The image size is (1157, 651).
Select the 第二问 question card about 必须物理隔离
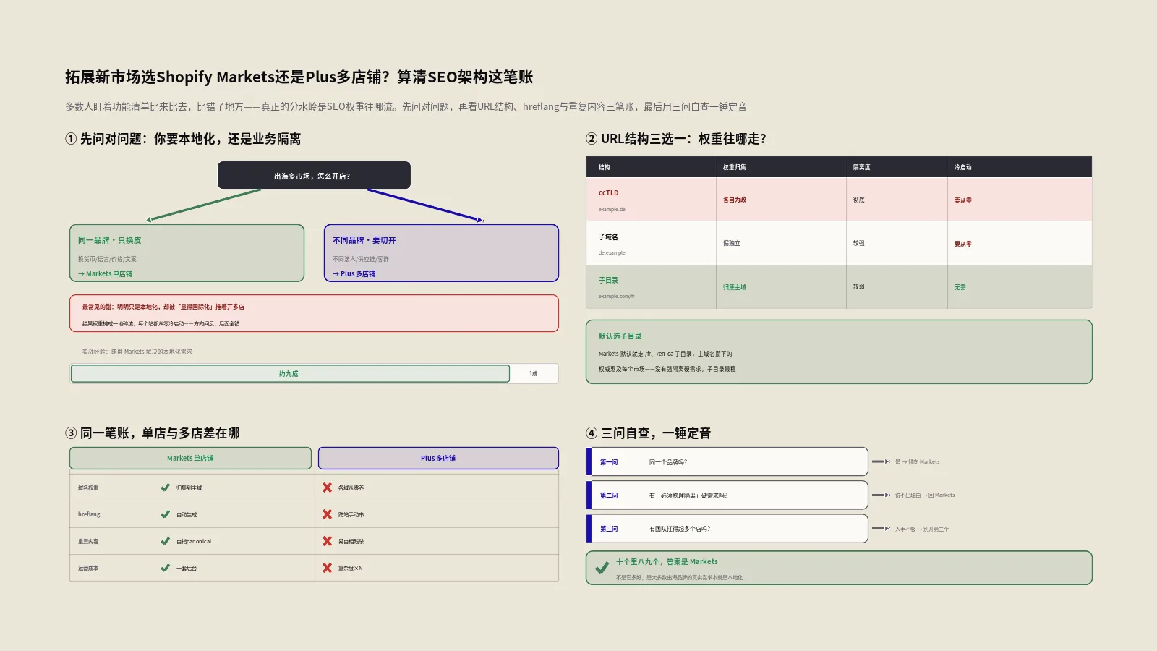(x=727, y=495)
